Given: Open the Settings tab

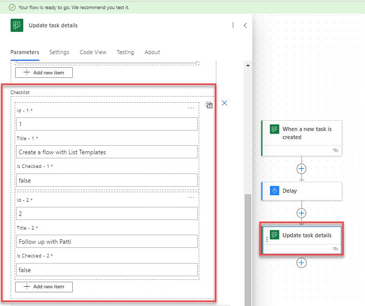Looking at the screenshot, I should coord(59,52).
